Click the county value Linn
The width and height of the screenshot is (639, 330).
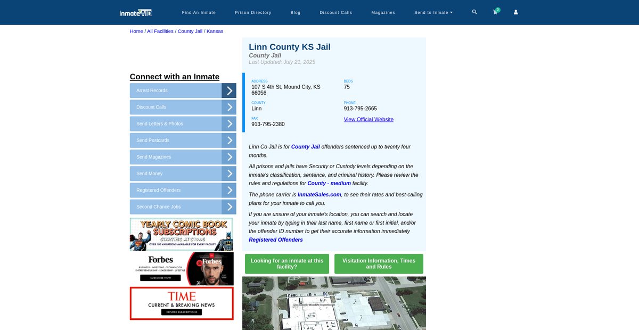coord(257,109)
